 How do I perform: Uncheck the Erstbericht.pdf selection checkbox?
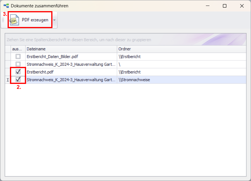(x=18, y=72)
